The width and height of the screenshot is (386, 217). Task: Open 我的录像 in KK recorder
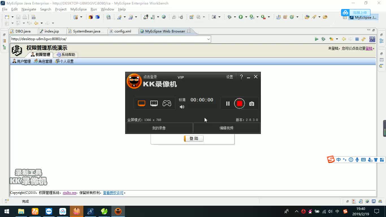(159, 128)
